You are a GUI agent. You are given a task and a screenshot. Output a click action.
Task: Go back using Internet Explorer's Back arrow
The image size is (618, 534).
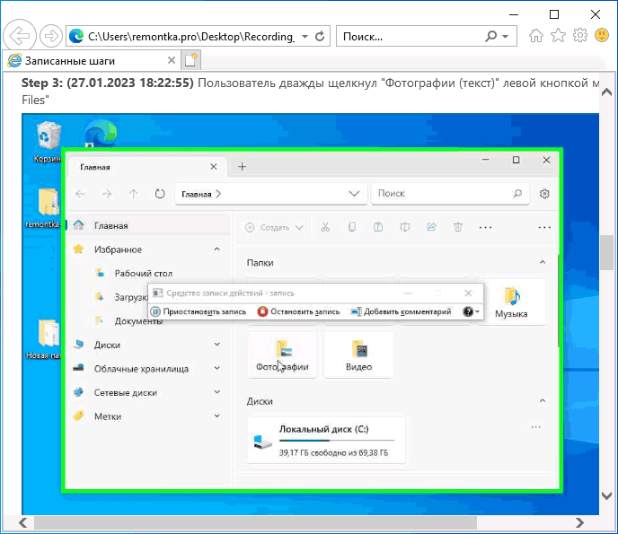[20, 36]
